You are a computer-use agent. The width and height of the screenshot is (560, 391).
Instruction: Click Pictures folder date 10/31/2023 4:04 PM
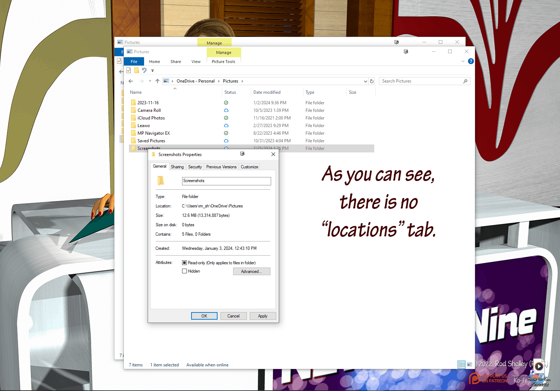tap(272, 141)
